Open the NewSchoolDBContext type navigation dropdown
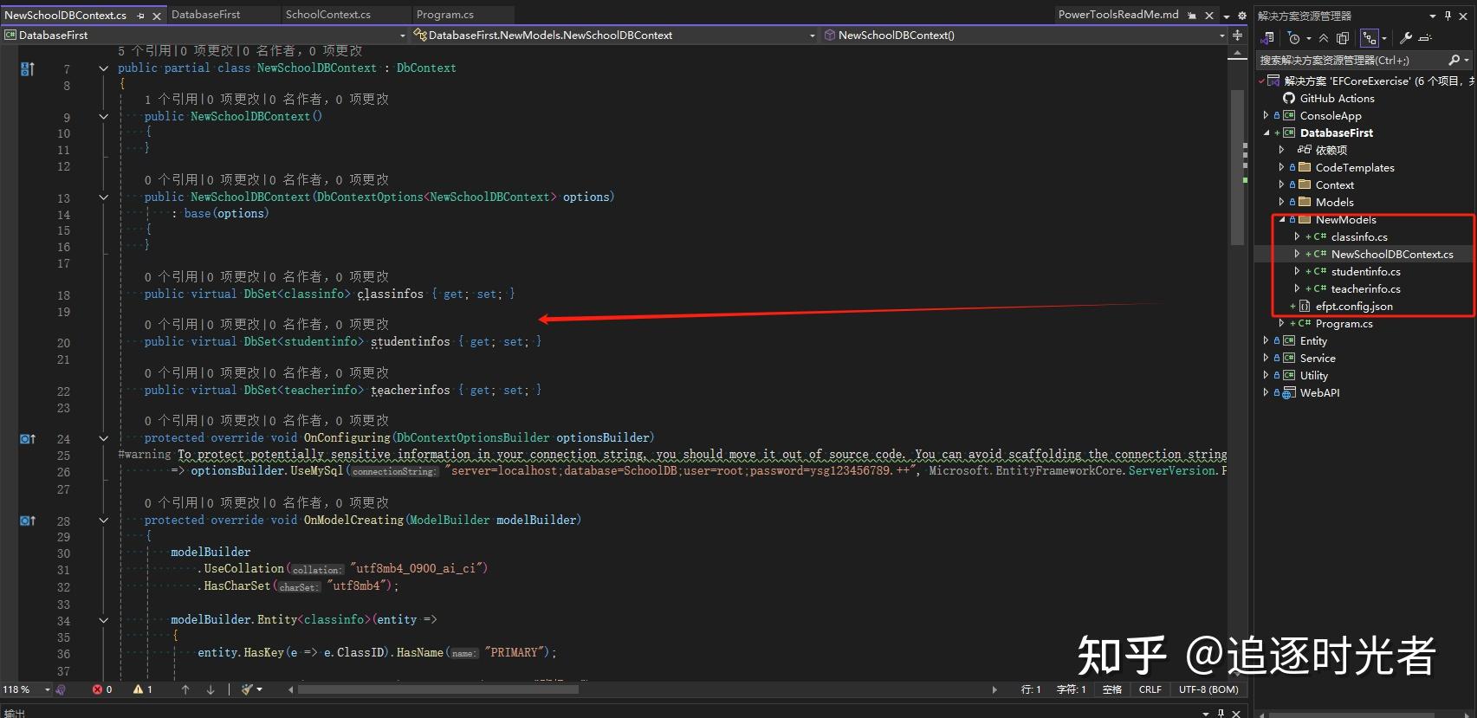This screenshot has height=718, width=1477. point(813,36)
